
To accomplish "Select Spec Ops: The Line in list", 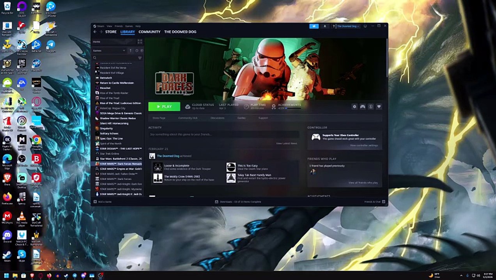I will click(111, 138).
